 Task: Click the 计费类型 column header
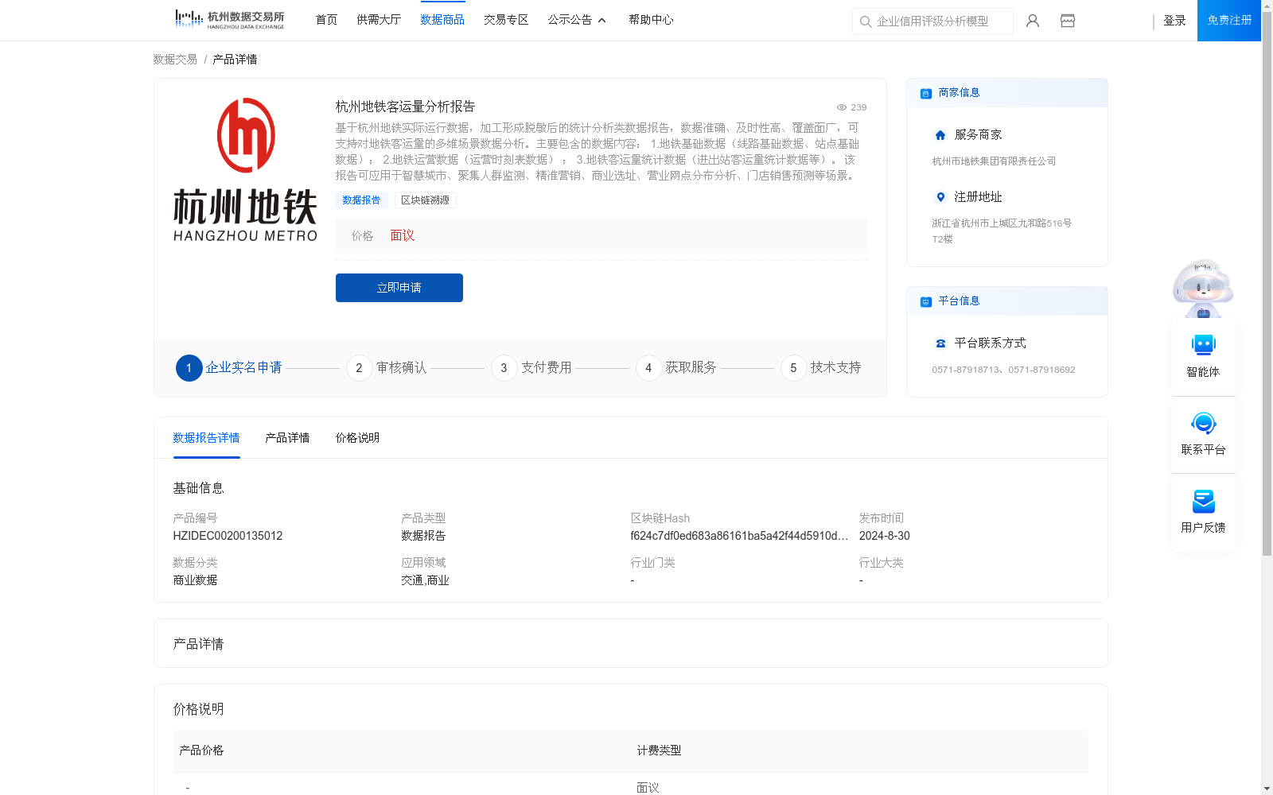click(x=659, y=750)
